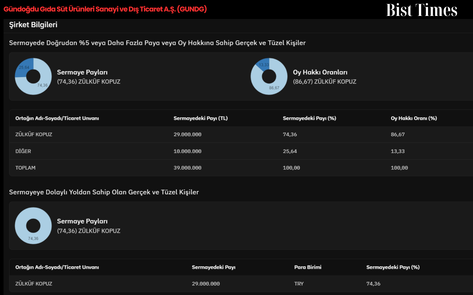Click the Sermayedeki Payı (TL) column header

click(200, 118)
